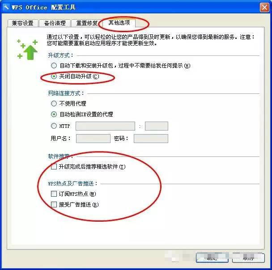Pick 自动检测IE设置的代理 radio button
Image resolution: width=272 pixels, height=270 pixels.
pos(54,114)
